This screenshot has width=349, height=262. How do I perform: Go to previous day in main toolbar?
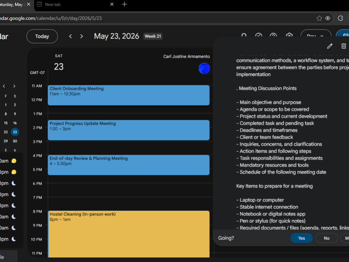(x=70, y=36)
